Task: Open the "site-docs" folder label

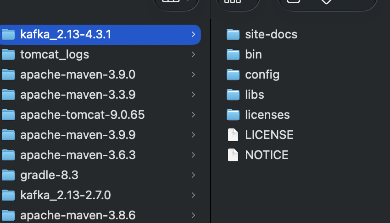Action: click(271, 34)
